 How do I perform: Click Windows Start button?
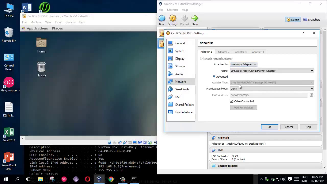tap(6, 179)
